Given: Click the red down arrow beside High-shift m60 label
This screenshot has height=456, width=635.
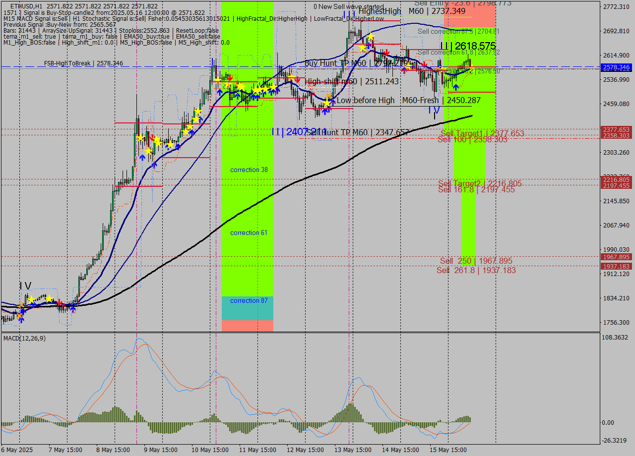Looking at the screenshot, I should 297,80.
